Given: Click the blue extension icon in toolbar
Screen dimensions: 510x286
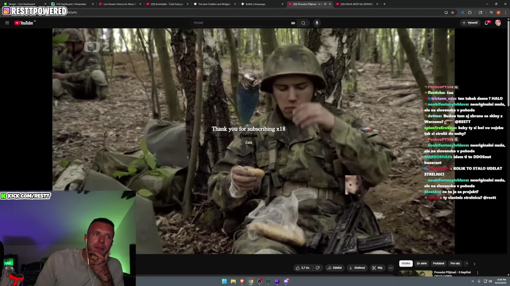Looking at the screenshot, I should tap(462, 12).
